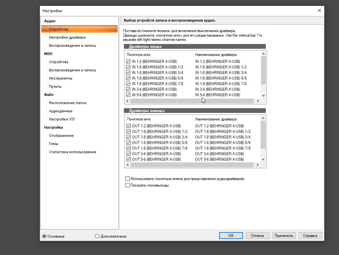Click right arrow of input drivers horizontal scrollbar

point(258,101)
